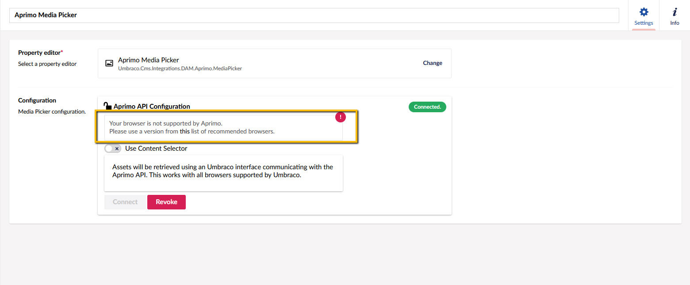Click 'Your browser is not supported by Aprimo.' text

pos(166,123)
